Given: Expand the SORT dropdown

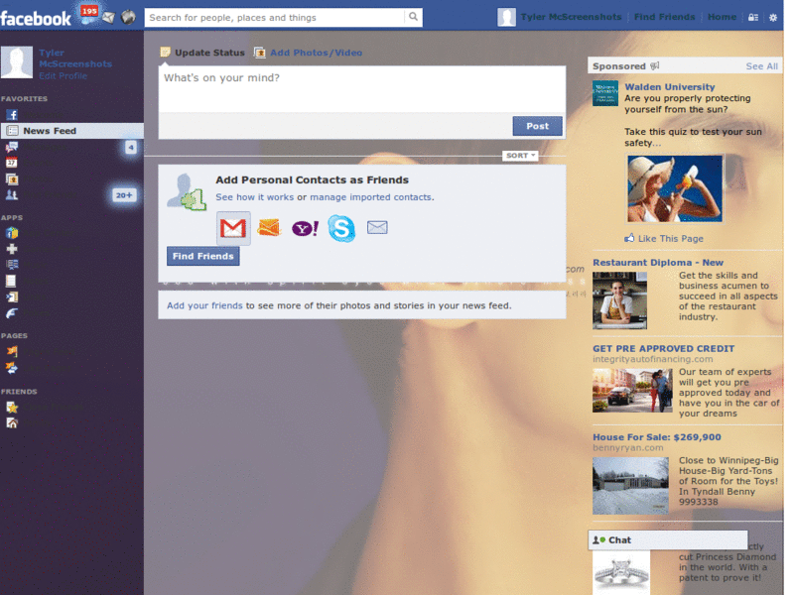Looking at the screenshot, I should pyautogui.click(x=521, y=156).
